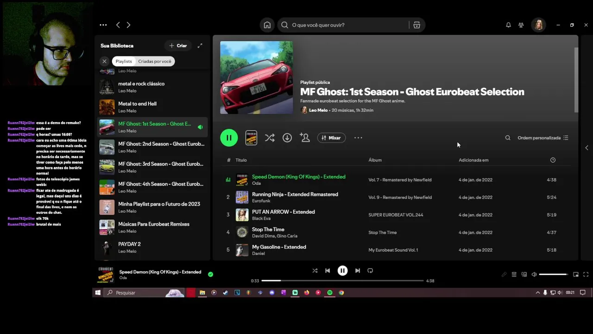Open the Browse icon inside the search bar
Screen dimensions: 593x334
[416, 25]
